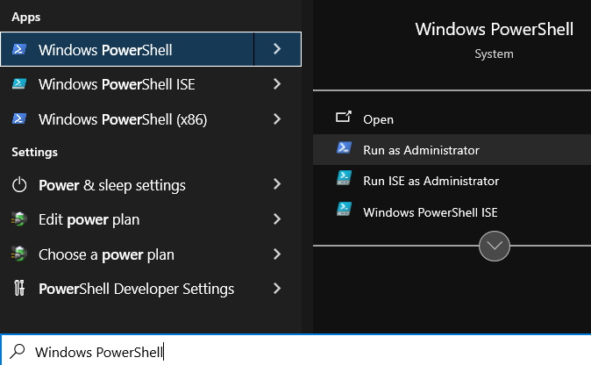Show more actions with round down-arrow button
This screenshot has width=591, height=365.
tap(495, 246)
